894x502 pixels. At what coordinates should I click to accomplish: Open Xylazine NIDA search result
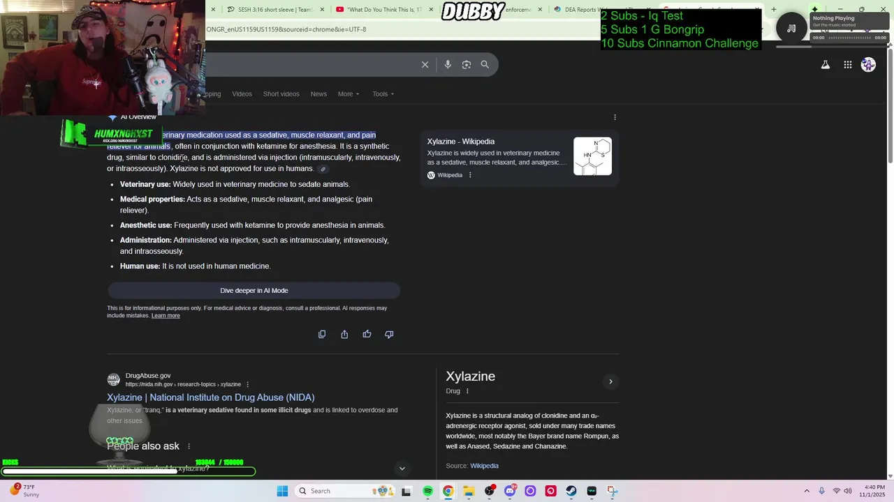(x=210, y=397)
